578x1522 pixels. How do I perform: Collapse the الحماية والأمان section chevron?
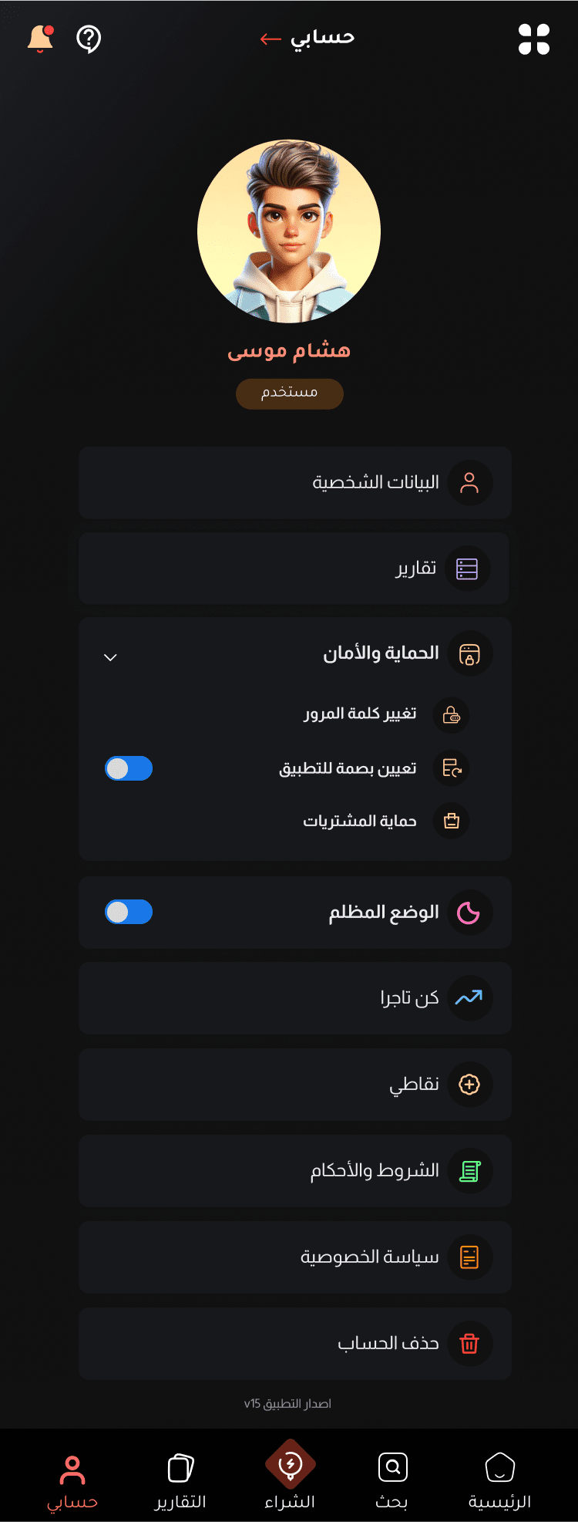110,657
